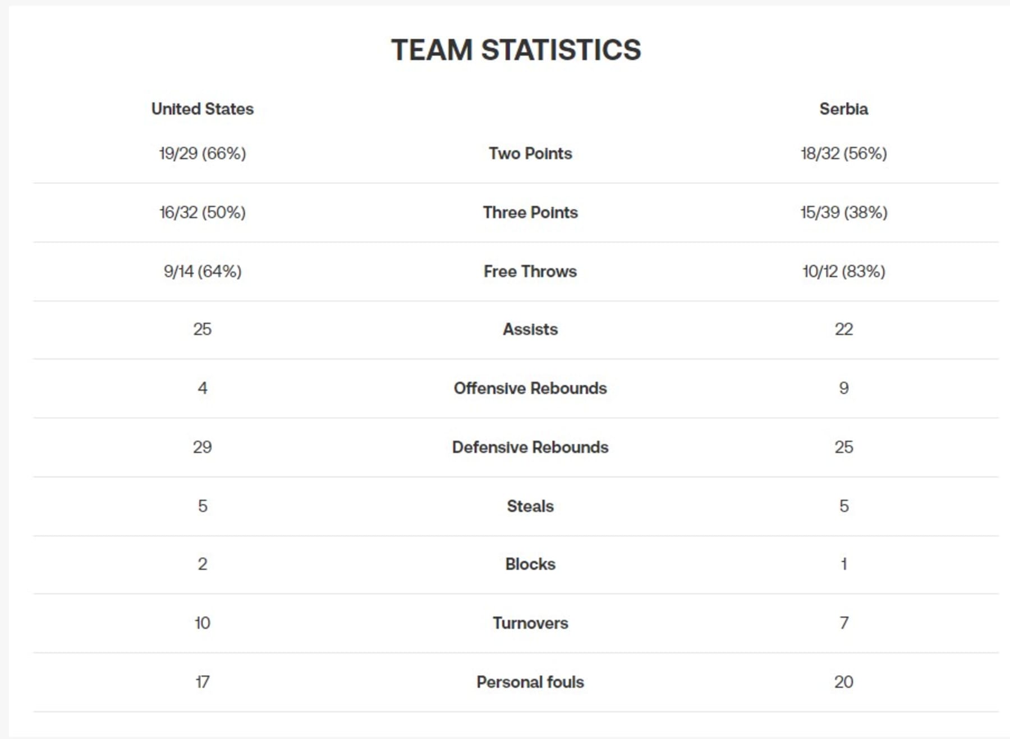Click the Free Throws row label
This screenshot has width=1010, height=739.
[530, 271]
